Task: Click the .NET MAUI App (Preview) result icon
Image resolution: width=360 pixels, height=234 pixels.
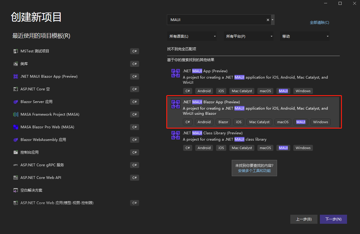Action: pos(175,73)
